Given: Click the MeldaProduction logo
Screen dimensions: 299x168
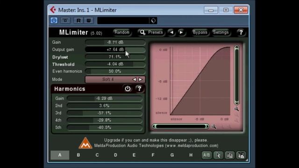Looking at the screenshot, I should click(x=85, y=143).
